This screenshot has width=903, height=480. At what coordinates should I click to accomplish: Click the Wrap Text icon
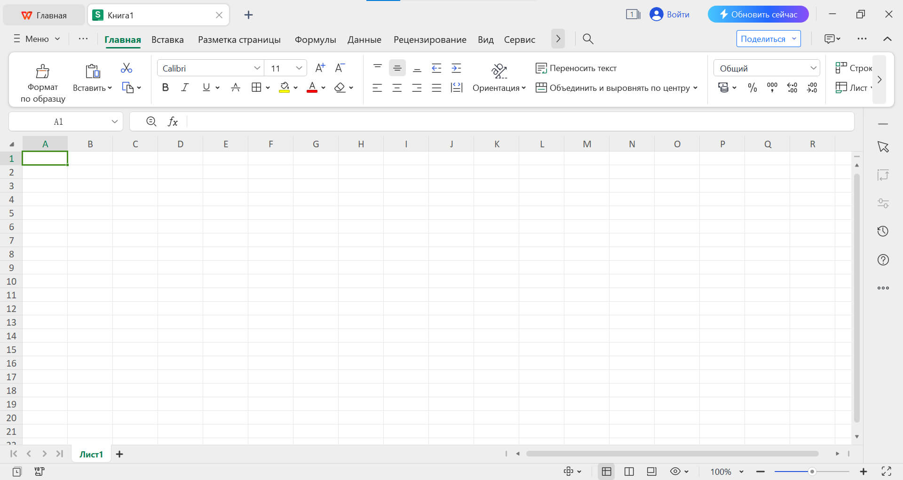tap(541, 68)
